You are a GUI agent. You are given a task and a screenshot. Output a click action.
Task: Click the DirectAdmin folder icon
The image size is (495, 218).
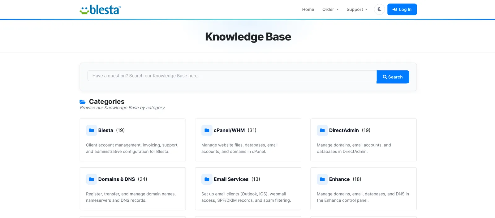point(322,130)
